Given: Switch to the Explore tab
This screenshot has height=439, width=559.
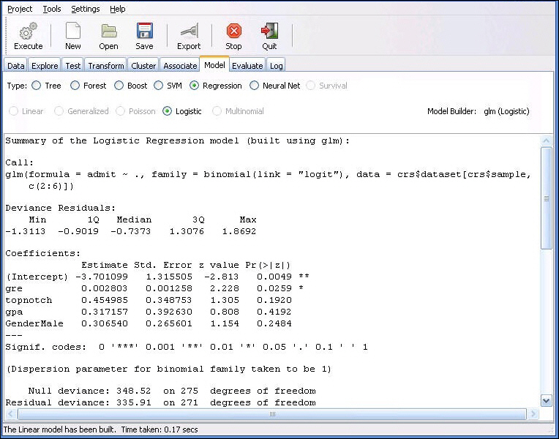Looking at the screenshot, I should [x=45, y=66].
